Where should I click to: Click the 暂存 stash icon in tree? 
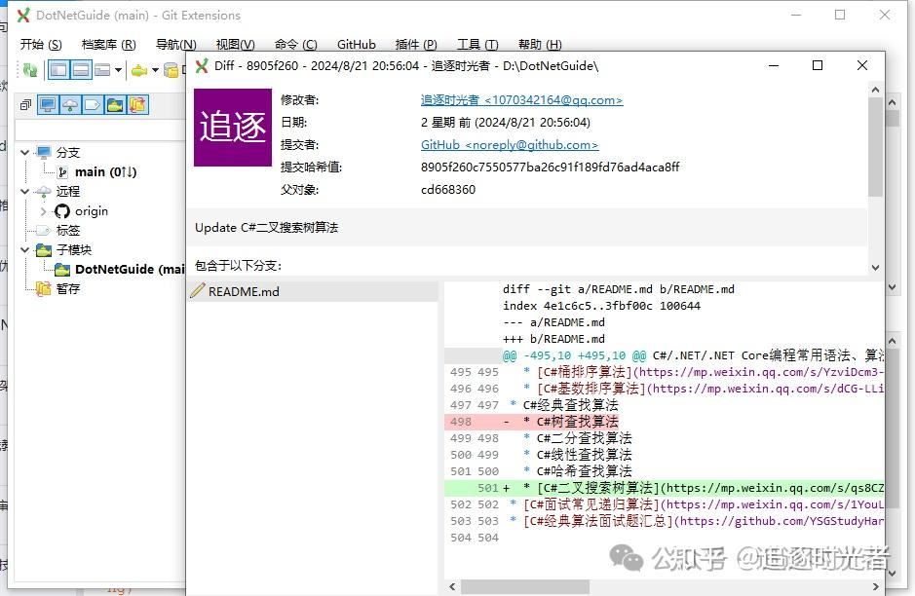tap(43, 288)
